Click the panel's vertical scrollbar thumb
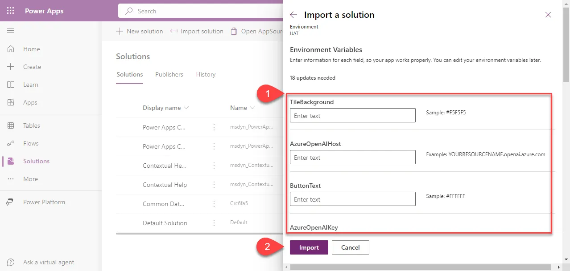 [x=566, y=45]
